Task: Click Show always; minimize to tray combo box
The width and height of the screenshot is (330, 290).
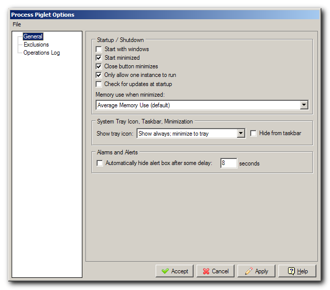Action: coord(191,134)
